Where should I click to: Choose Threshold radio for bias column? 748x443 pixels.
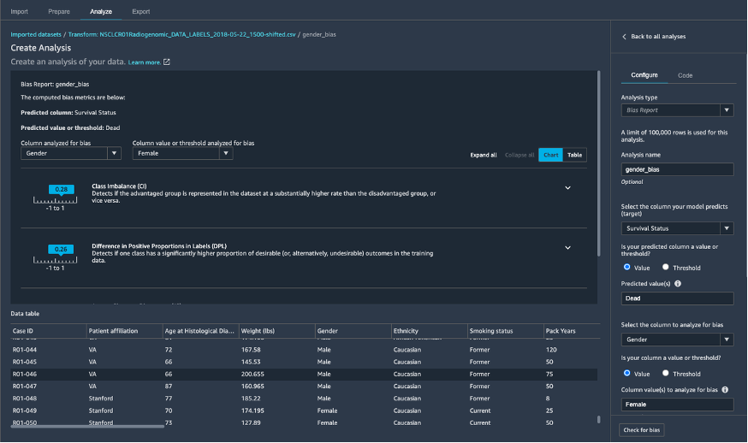coord(666,374)
